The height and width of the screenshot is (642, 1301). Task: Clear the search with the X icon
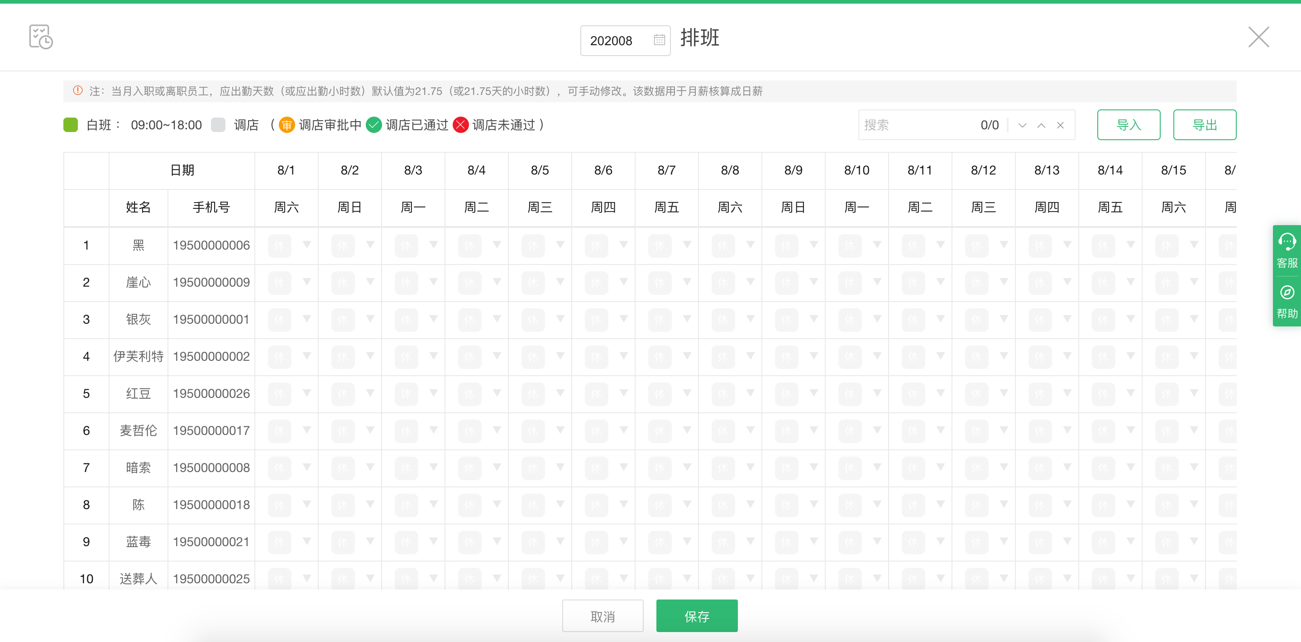1061,125
